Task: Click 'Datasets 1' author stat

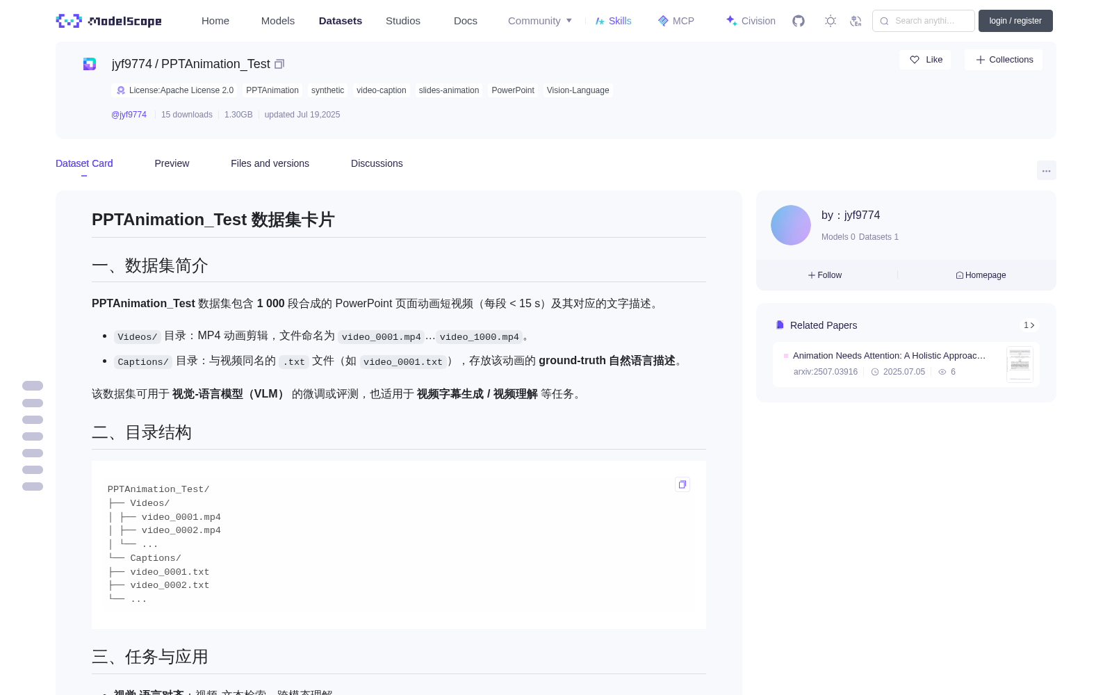Action: tap(878, 237)
